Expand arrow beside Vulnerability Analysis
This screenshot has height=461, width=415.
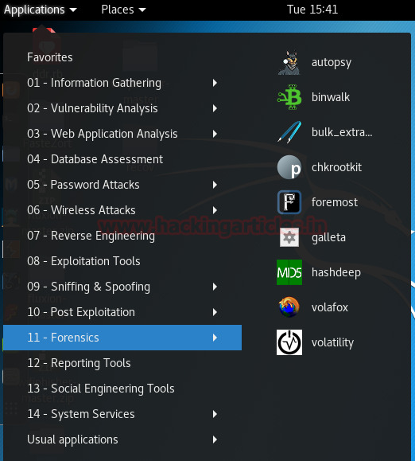215,108
